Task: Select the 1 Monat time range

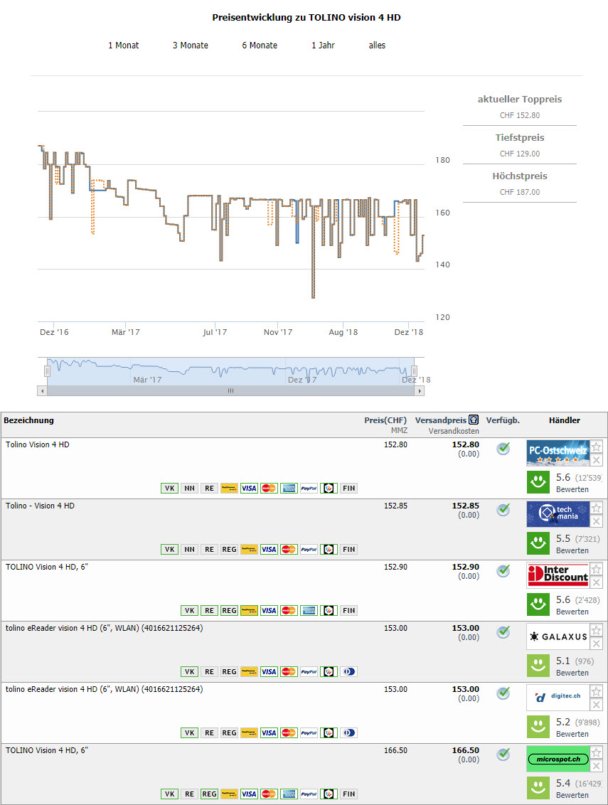Action: pos(124,46)
